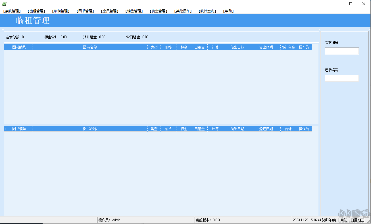Open the 【销售管理】 menu
This screenshot has height=224, width=371.
click(134, 11)
